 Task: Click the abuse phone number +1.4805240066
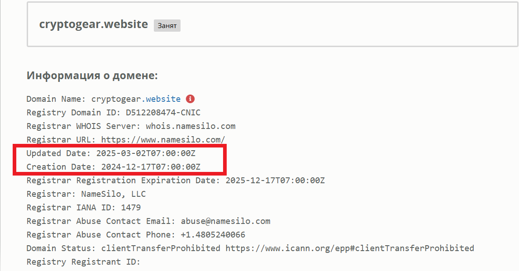click(213, 235)
